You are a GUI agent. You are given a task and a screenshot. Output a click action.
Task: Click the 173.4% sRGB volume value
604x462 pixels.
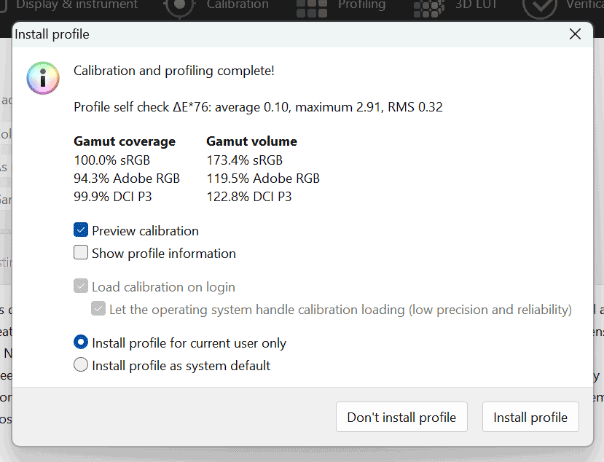pos(245,160)
